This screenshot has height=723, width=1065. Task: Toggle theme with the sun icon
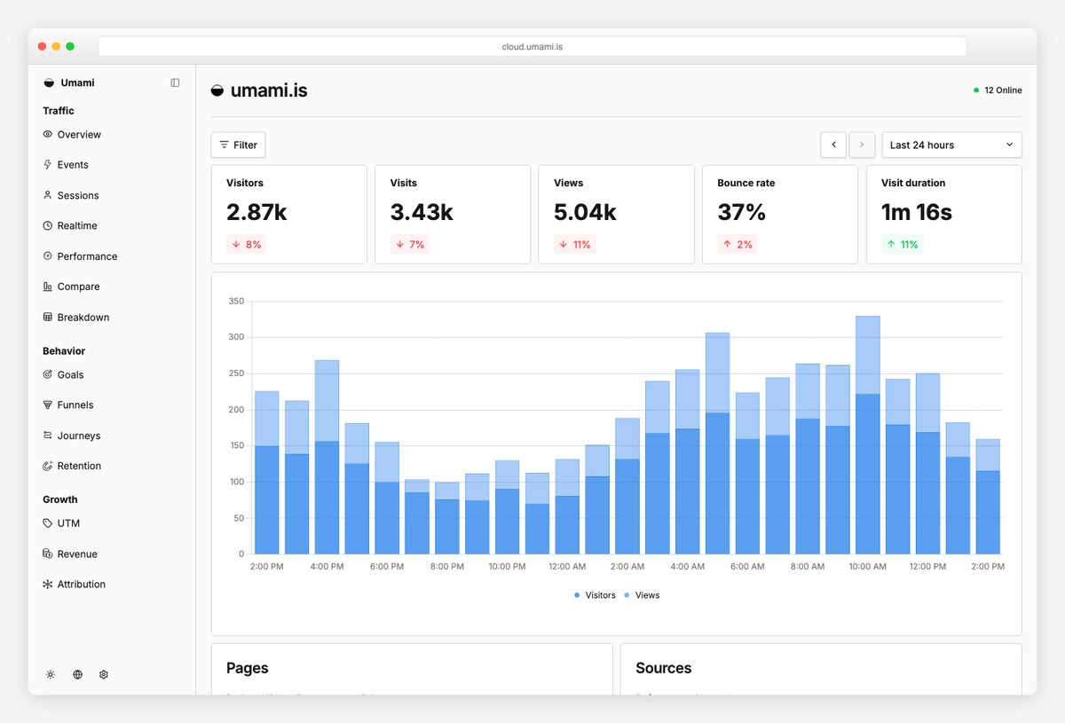[51, 674]
